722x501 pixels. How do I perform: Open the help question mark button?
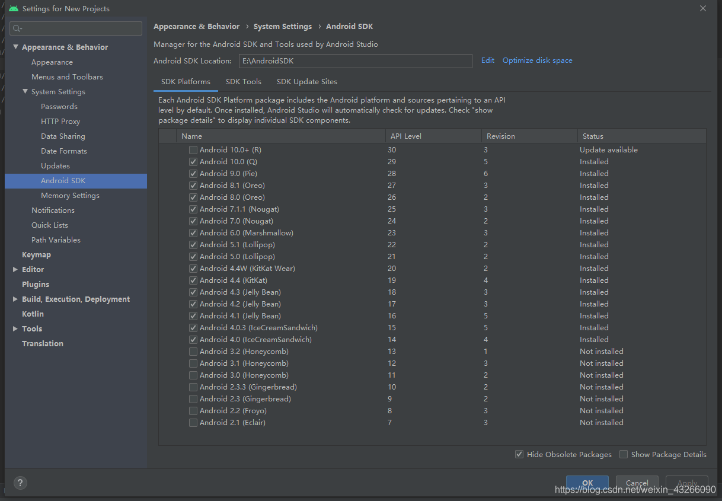[x=20, y=483]
